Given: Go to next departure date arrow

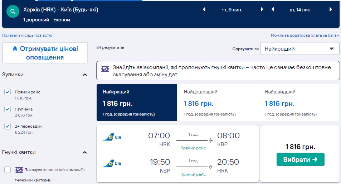Looking at the screenshot, I should point(262,10).
